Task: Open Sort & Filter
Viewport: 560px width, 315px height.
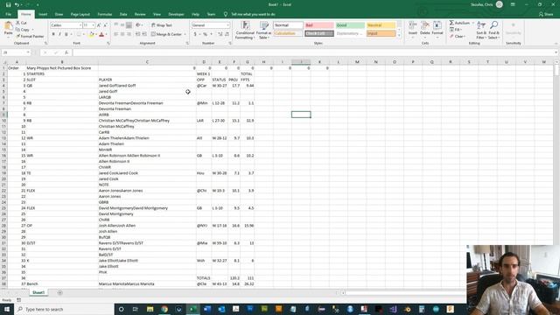Action: click(x=481, y=30)
